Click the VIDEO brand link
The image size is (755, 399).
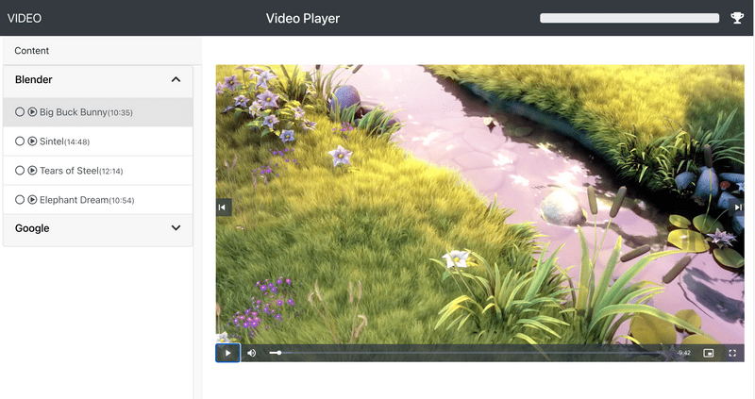(x=25, y=18)
